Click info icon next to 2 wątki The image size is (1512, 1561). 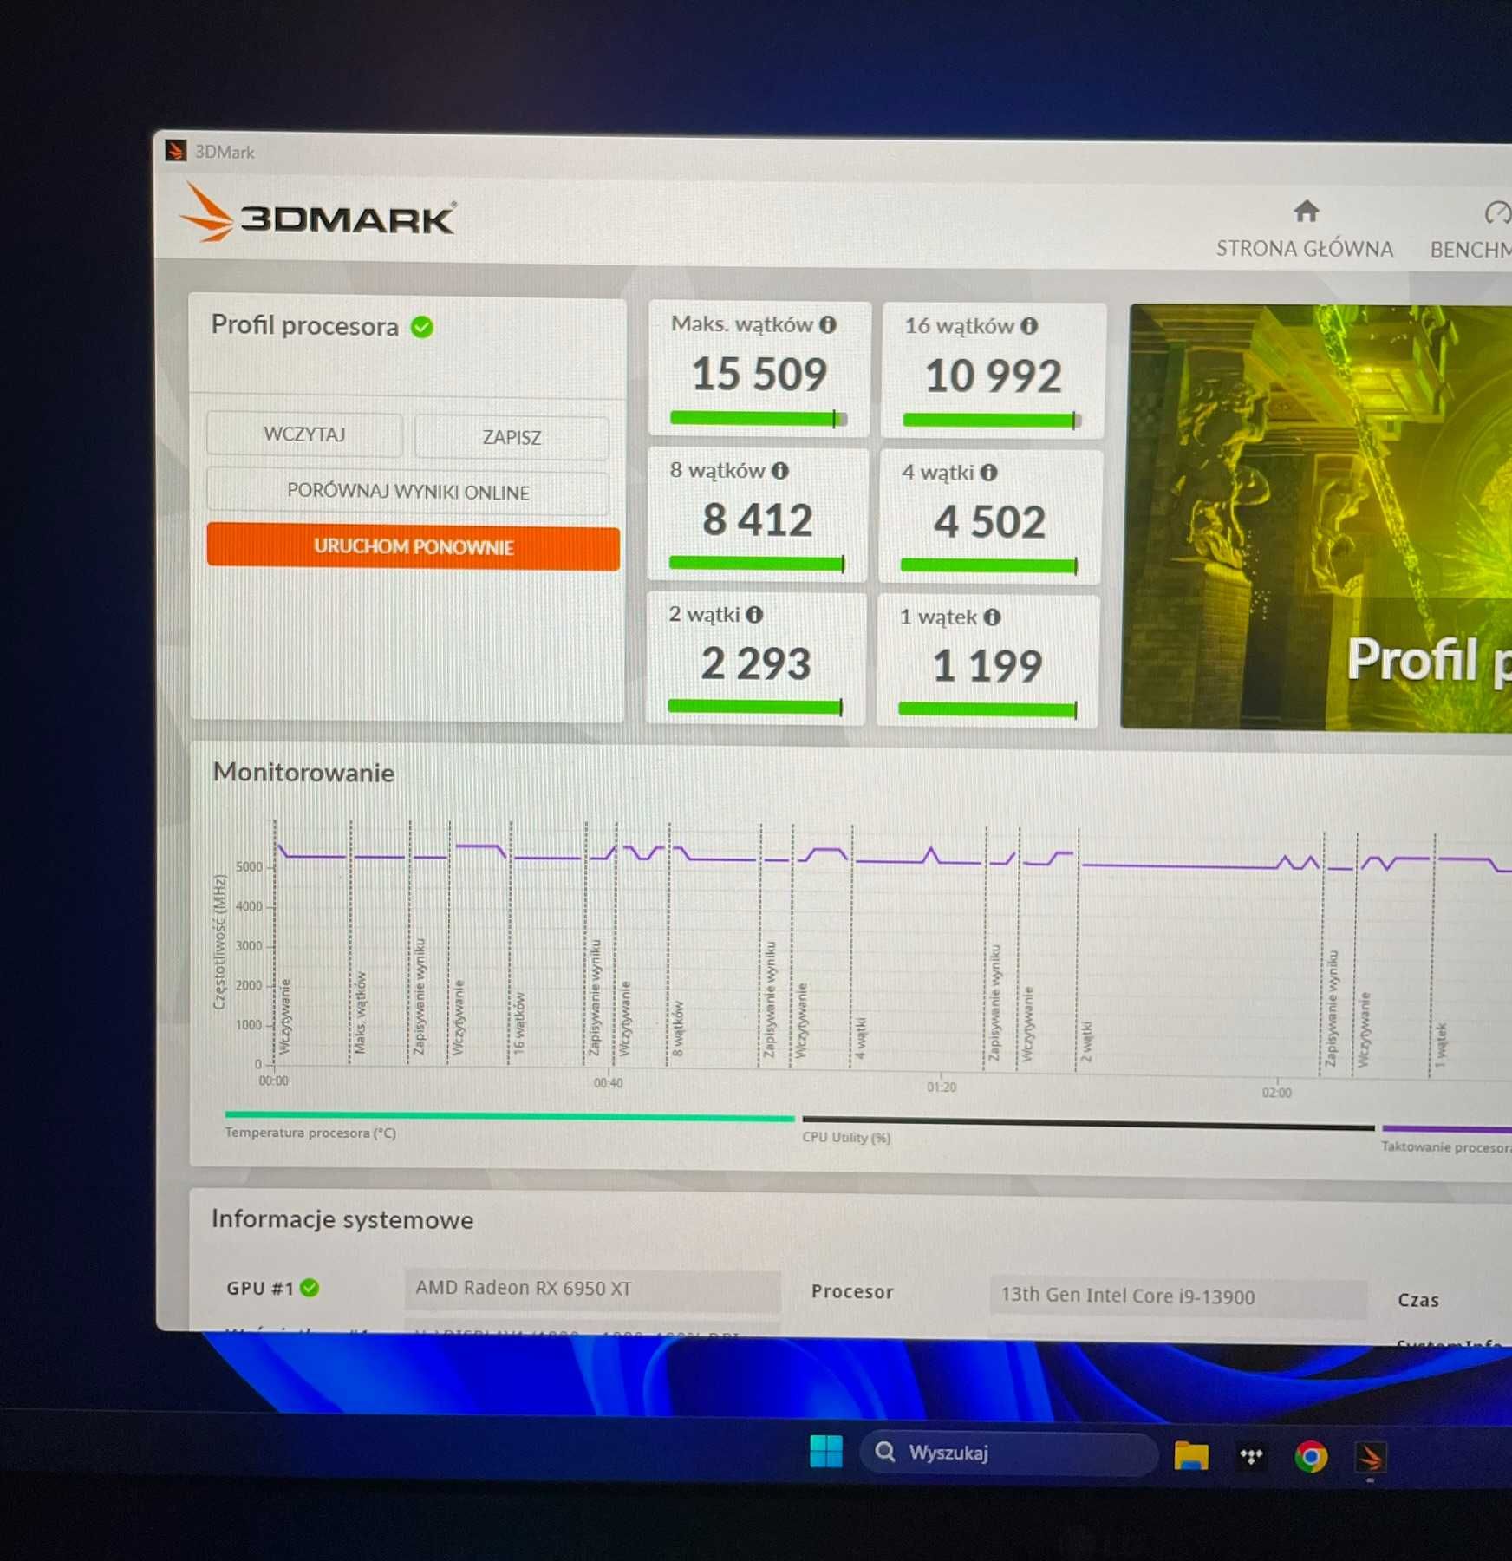pyautogui.click(x=754, y=615)
